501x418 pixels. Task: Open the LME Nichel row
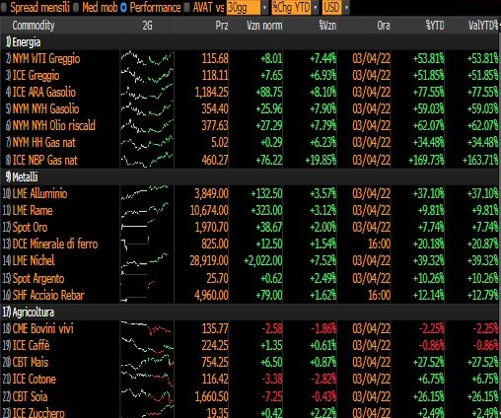(250, 261)
